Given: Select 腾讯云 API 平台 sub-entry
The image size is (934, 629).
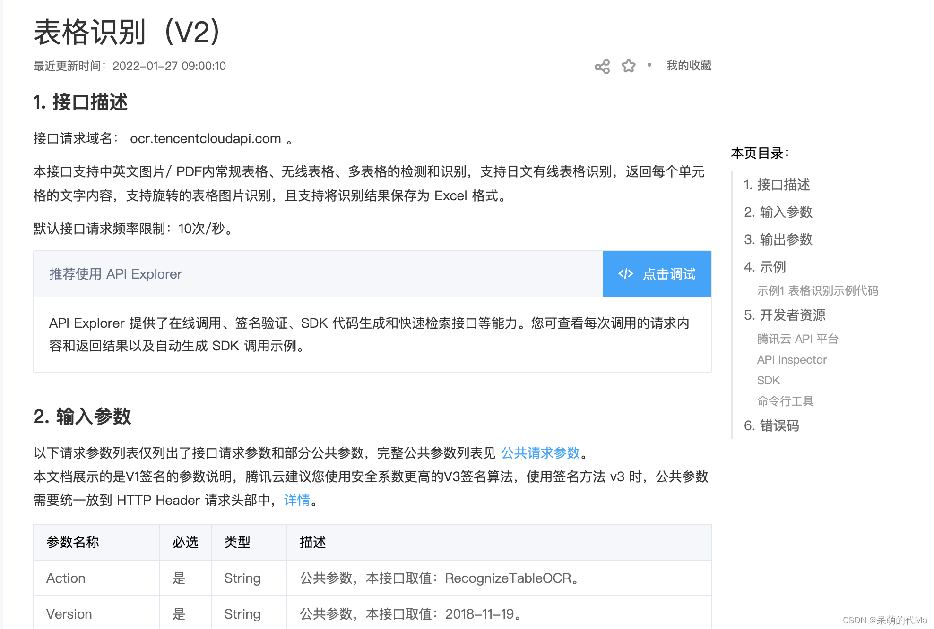Looking at the screenshot, I should click(797, 339).
